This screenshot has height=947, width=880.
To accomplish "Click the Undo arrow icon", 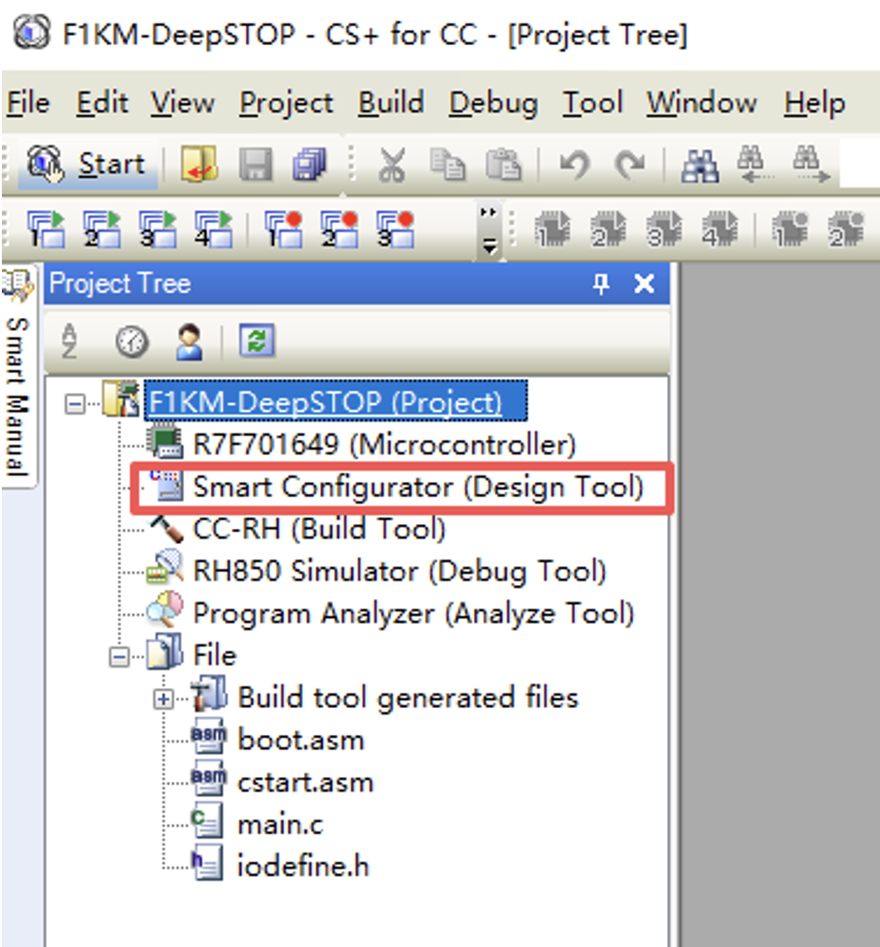I will click(572, 166).
